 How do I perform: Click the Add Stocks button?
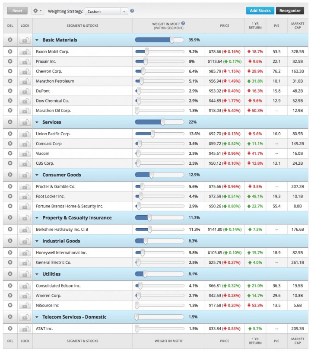(x=260, y=10)
